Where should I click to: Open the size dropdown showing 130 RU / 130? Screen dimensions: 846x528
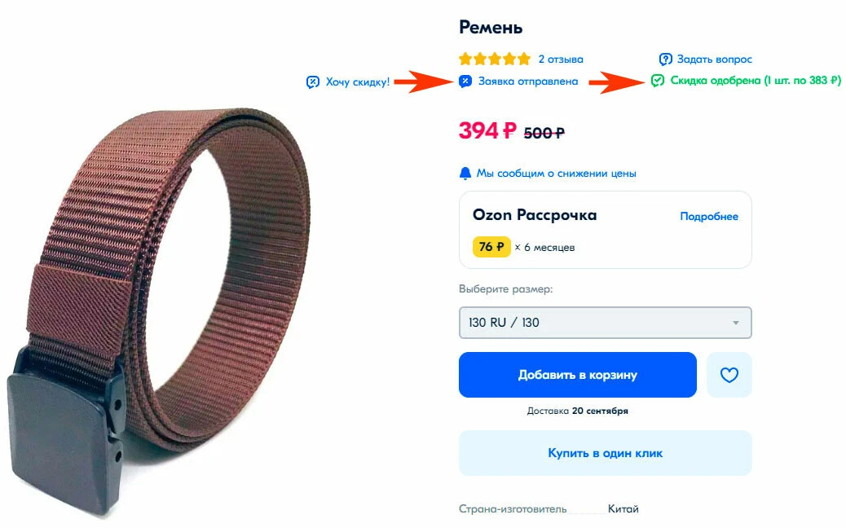click(605, 323)
